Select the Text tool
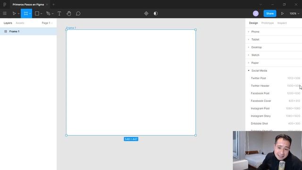Viewport: 302px width, 170px height. [x=59, y=14]
